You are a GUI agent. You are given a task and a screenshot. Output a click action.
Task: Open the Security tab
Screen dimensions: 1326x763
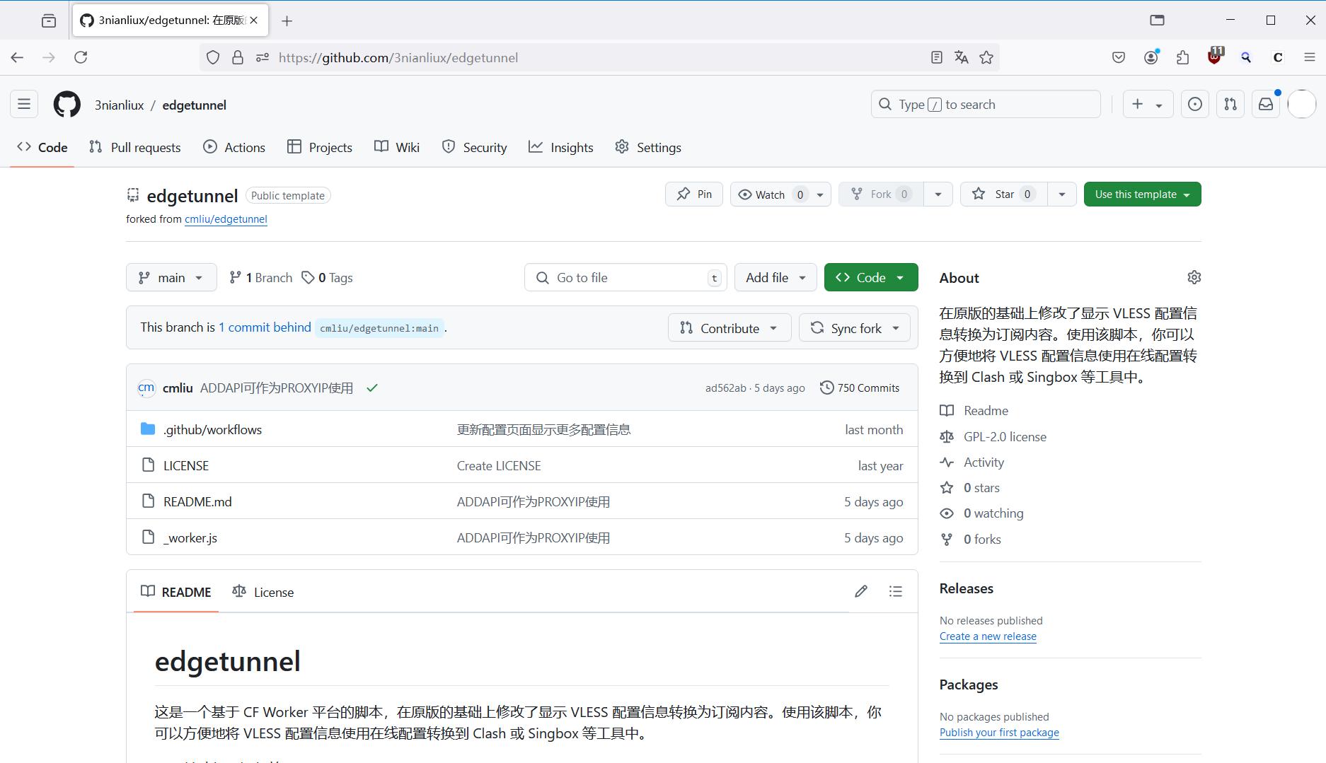tap(474, 147)
